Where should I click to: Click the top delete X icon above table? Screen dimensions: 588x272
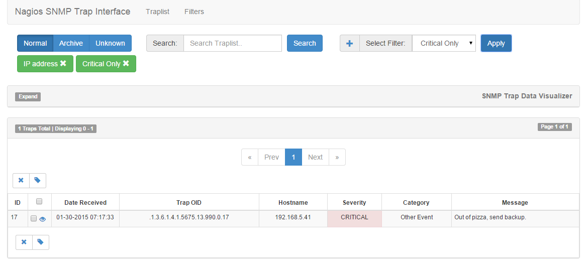click(x=21, y=181)
